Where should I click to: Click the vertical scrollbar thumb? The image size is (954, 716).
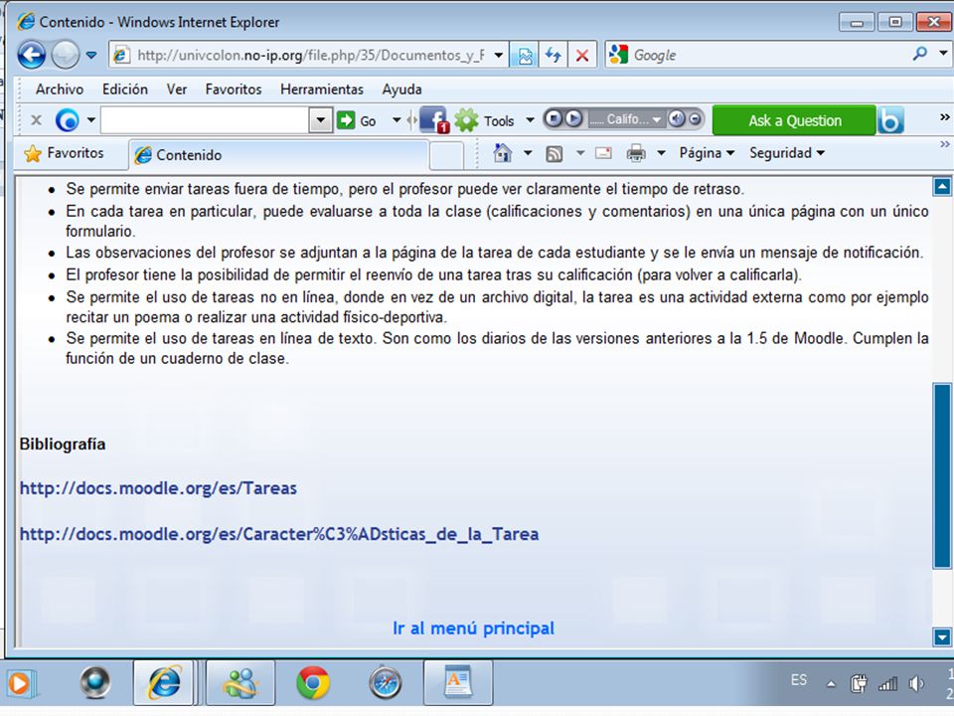pyautogui.click(x=942, y=476)
